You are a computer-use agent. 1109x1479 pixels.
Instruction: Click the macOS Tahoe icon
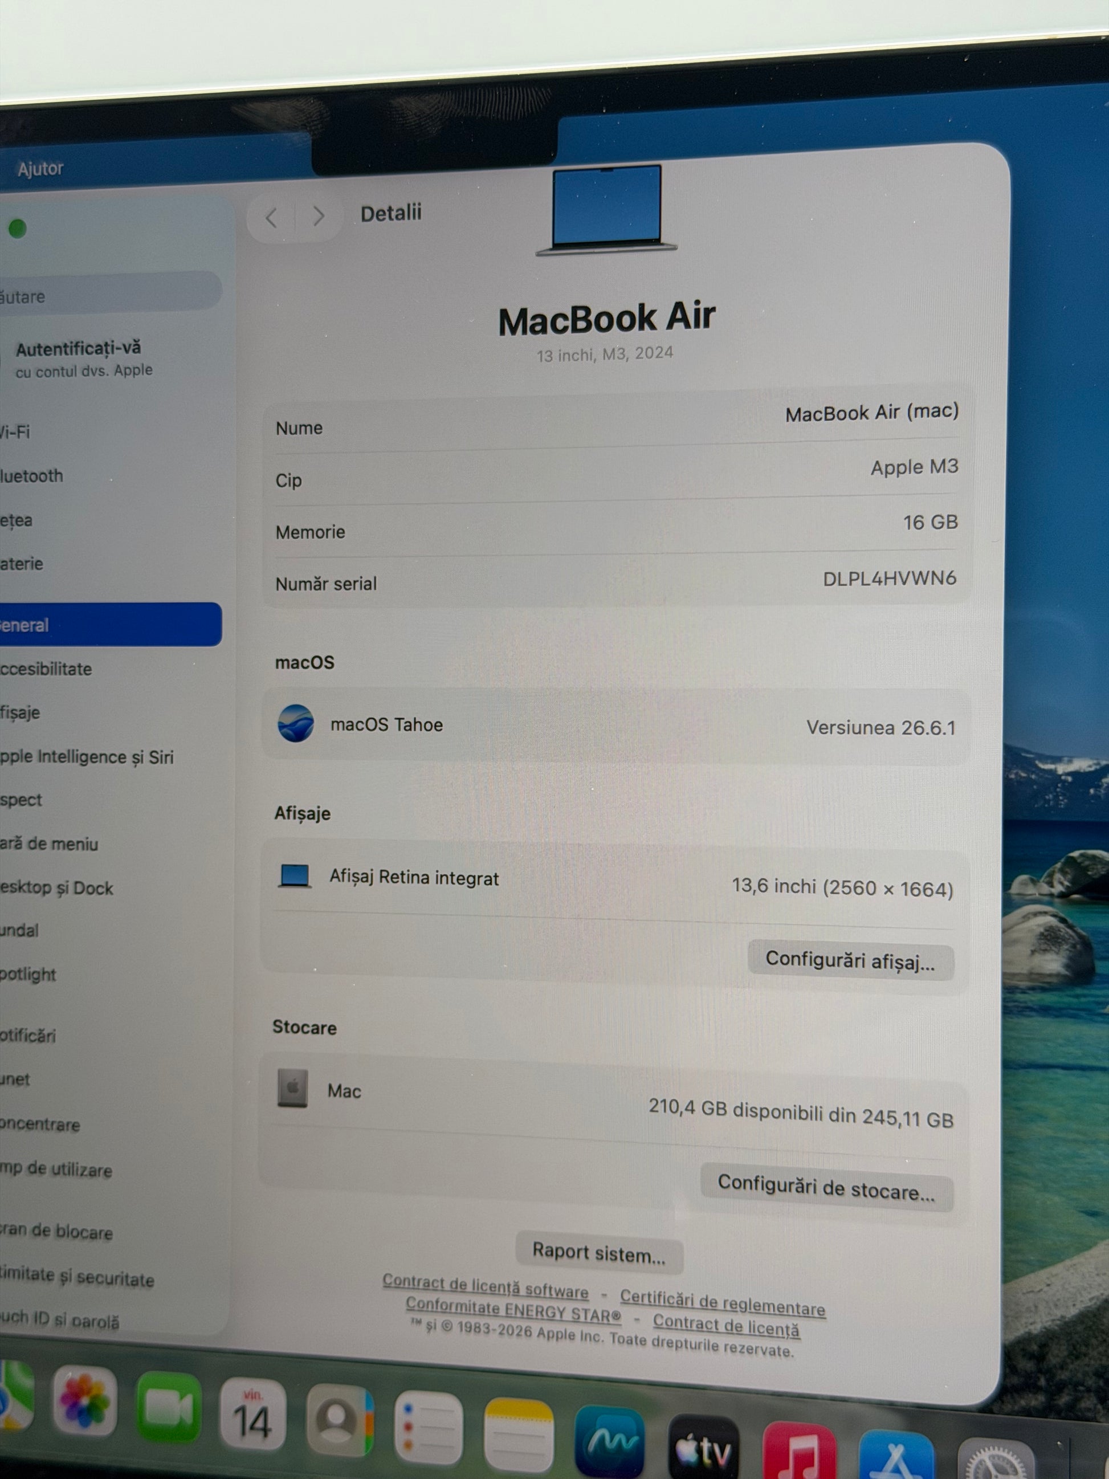tap(295, 723)
